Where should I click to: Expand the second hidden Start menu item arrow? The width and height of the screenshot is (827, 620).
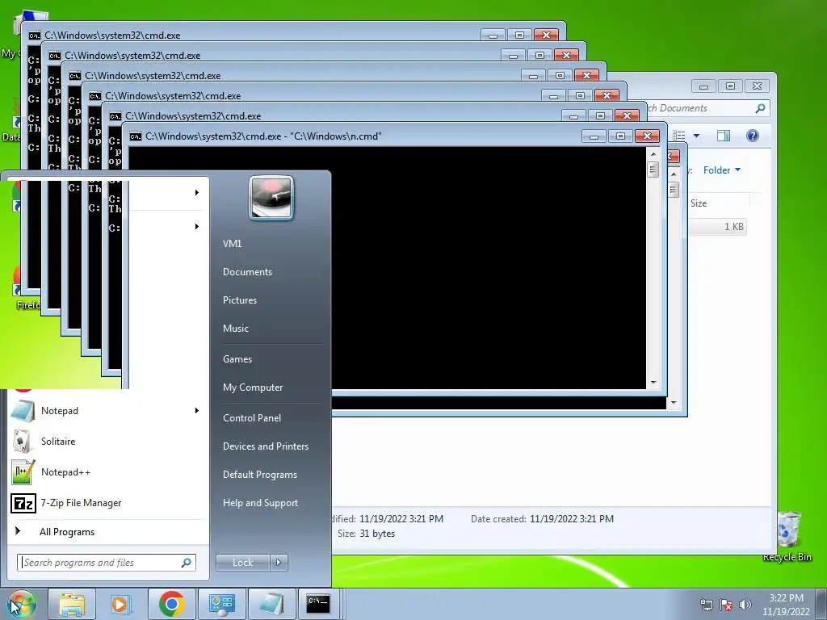tap(197, 227)
